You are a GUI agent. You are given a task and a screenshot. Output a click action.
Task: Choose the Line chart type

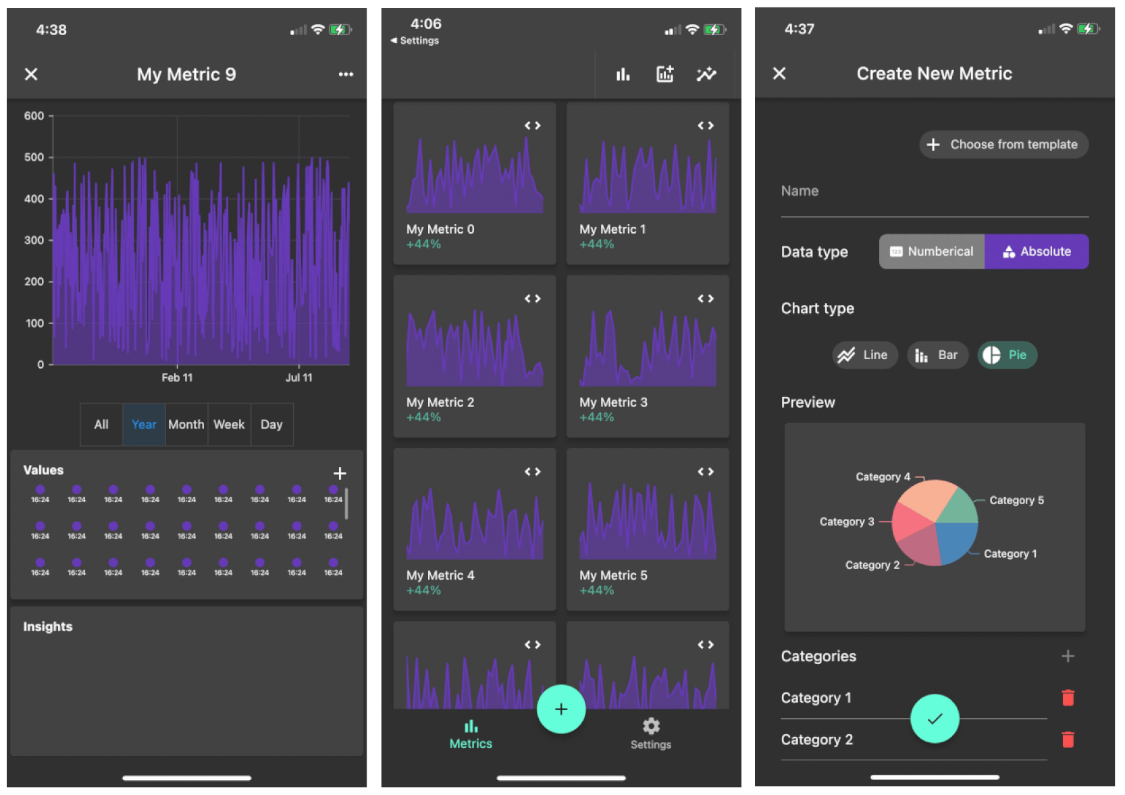coord(864,355)
